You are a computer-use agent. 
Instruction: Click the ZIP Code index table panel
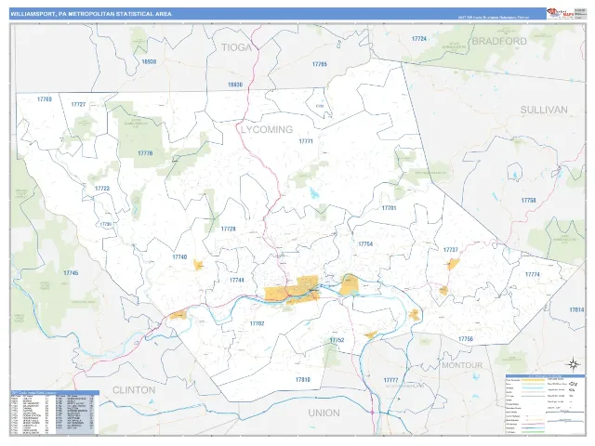55,413
